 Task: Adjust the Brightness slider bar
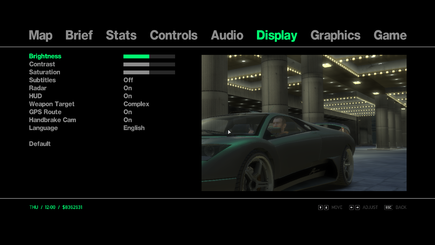(149, 56)
